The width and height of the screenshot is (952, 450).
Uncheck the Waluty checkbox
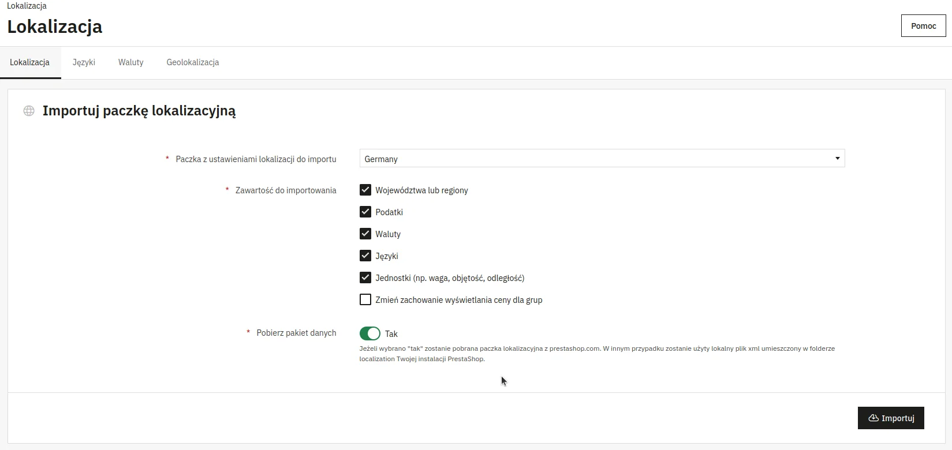pyautogui.click(x=365, y=234)
